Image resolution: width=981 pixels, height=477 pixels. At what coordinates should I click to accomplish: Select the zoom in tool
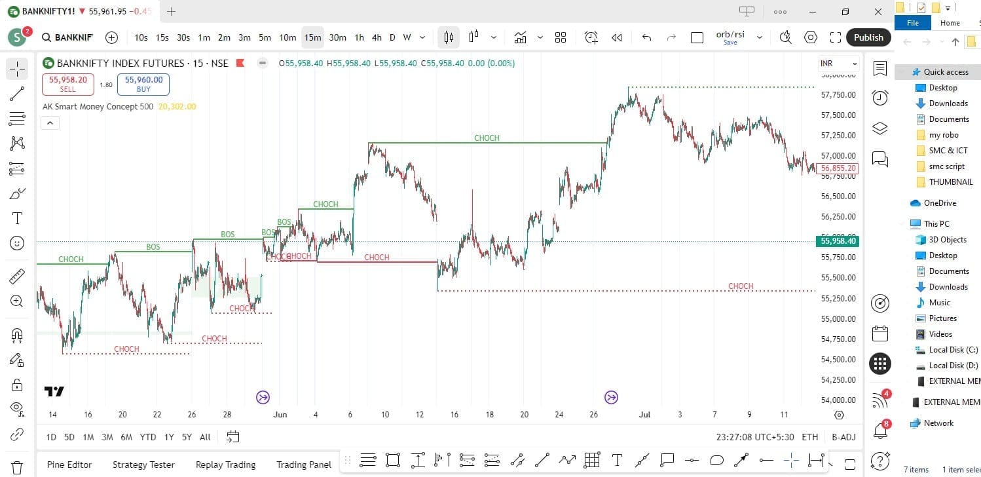pos(17,301)
